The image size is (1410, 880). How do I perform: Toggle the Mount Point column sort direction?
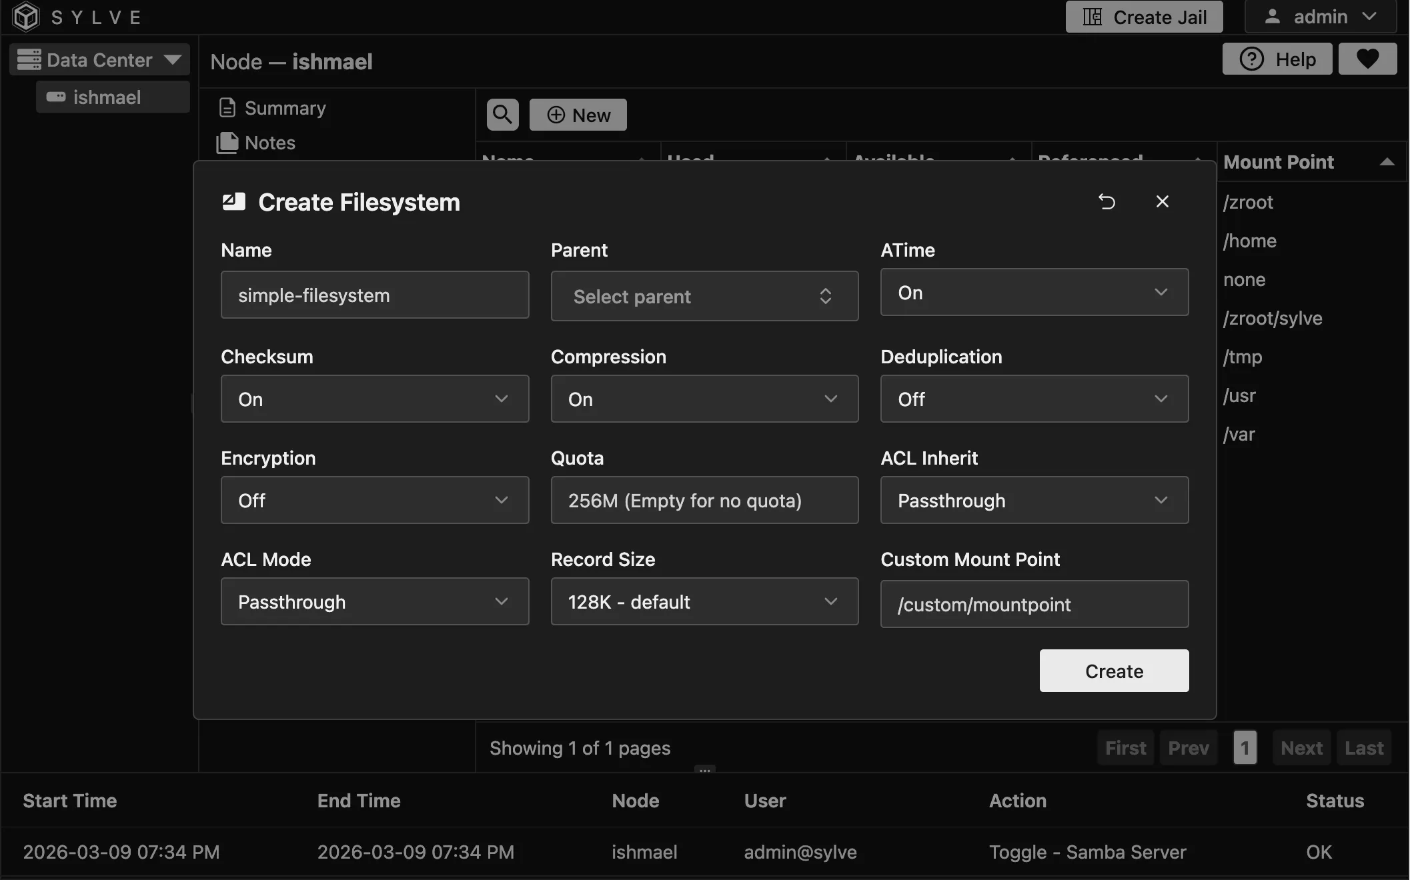coord(1387,161)
